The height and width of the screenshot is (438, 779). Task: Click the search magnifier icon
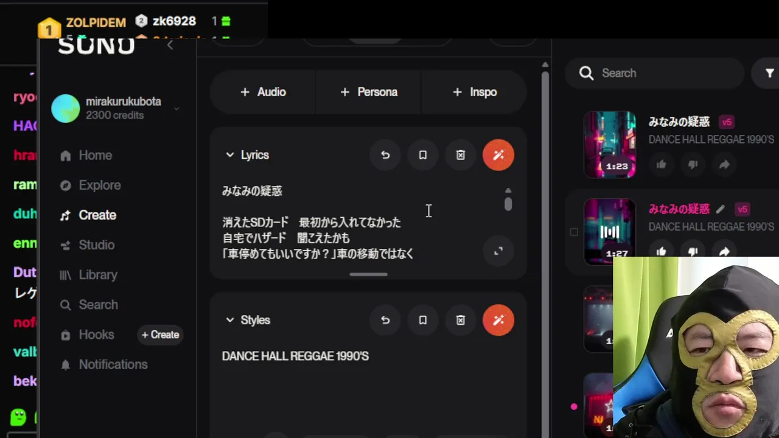(x=586, y=73)
